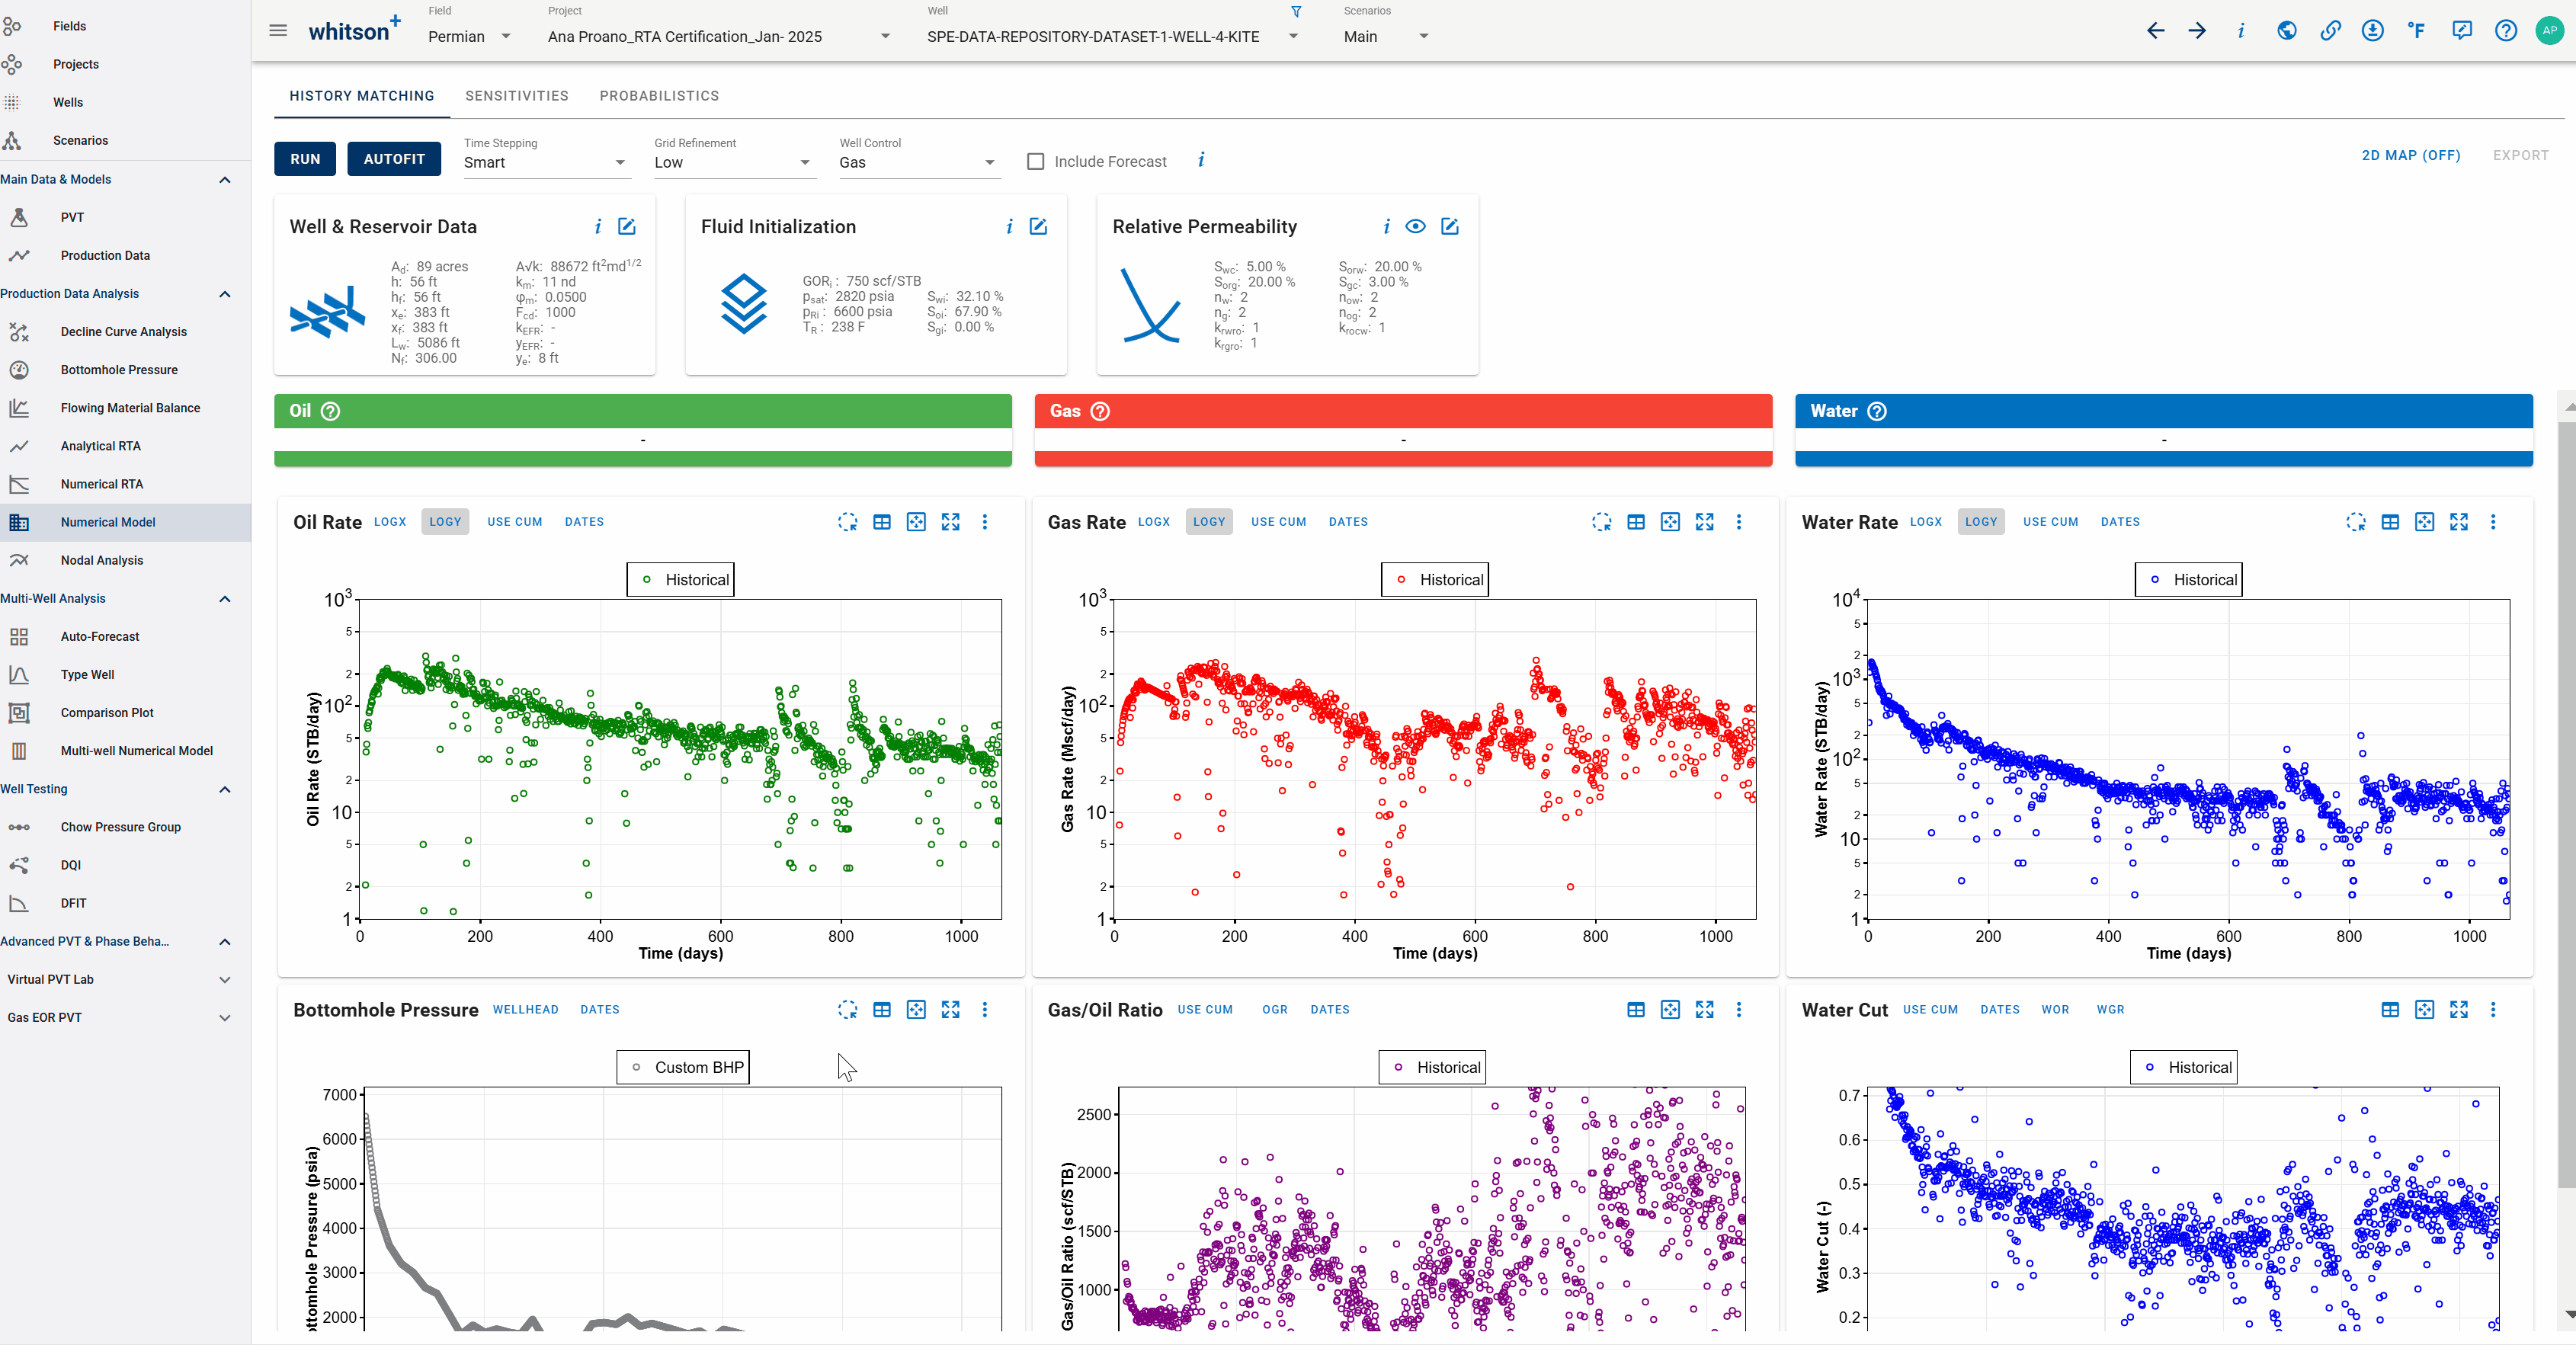The height and width of the screenshot is (1345, 2576).
Task: Open Decline Curve Analysis in sidebar
Action: pyautogui.click(x=125, y=331)
